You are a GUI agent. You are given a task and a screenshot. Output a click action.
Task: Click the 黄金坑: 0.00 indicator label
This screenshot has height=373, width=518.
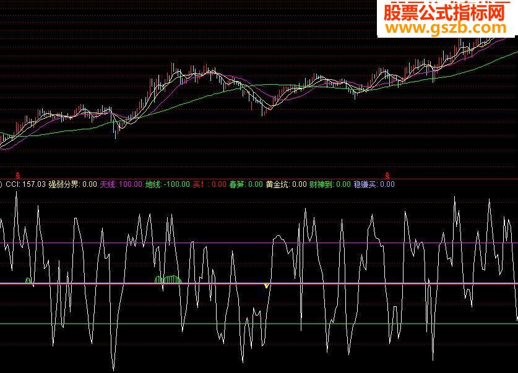click(x=287, y=184)
